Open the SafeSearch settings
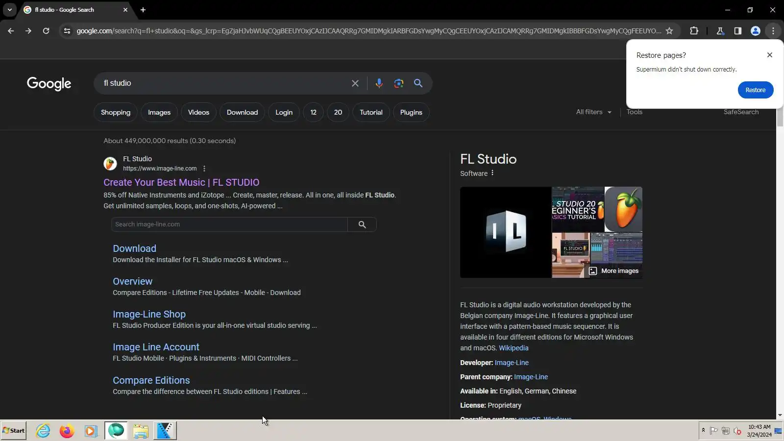 [741, 112]
